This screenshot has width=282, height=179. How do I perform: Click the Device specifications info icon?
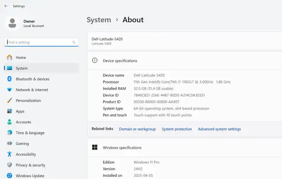[x=95, y=60]
